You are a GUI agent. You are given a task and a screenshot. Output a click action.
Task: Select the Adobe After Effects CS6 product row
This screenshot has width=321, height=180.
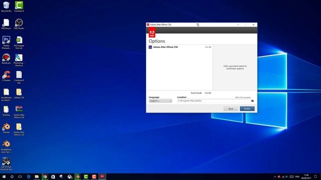click(x=180, y=47)
